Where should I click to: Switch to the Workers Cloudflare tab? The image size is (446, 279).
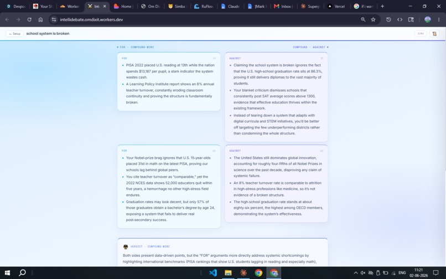click(x=70, y=6)
